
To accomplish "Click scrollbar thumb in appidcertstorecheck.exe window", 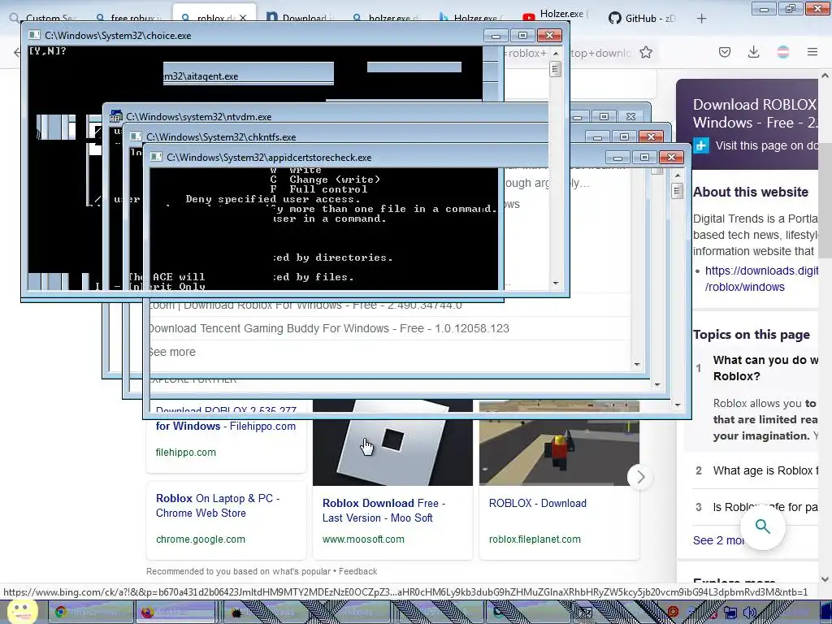I will (677, 190).
